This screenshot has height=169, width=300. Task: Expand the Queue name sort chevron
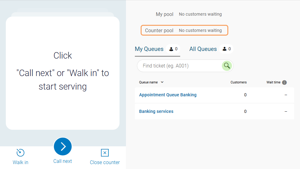(162, 82)
